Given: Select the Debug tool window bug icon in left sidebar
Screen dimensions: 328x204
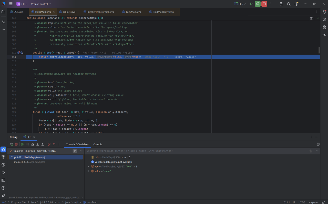Looking at the screenshot, I should point(3,149).
